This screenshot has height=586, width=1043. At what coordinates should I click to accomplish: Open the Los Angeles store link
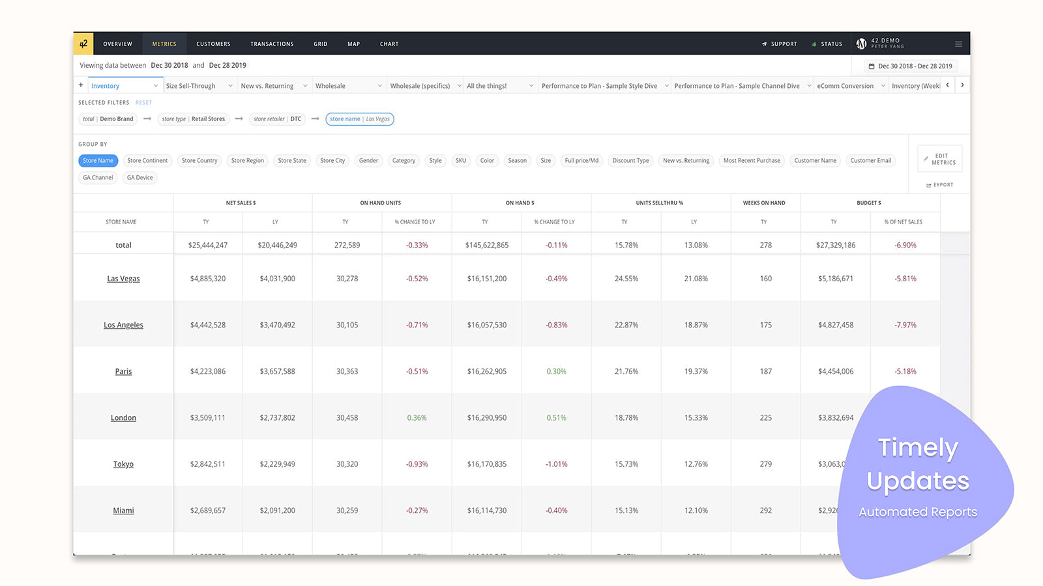pos(123,325)
